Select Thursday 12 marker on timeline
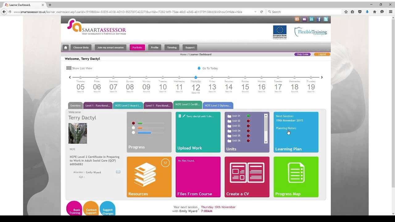The width and height of the screenshot is (395, 222). [196, 77]
